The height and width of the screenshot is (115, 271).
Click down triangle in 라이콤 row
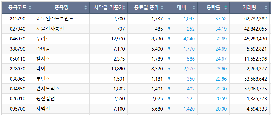point(169,48)
